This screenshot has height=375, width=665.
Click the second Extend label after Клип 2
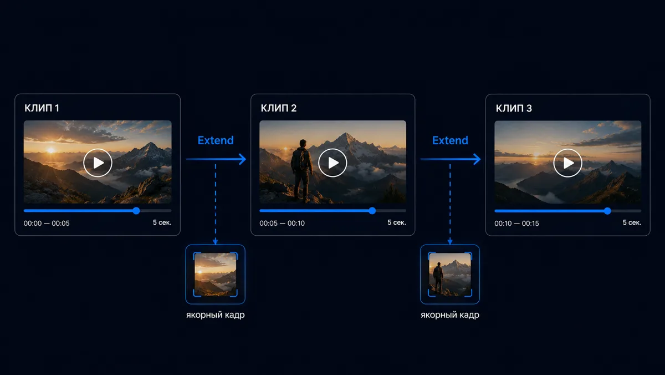coord(450,140)
